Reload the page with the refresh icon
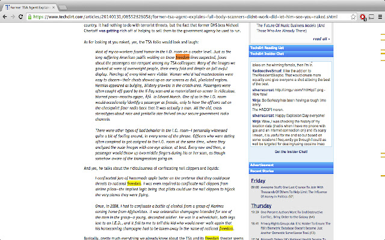Viewport: 385px width, 240px height. click(x=21, y=17)
